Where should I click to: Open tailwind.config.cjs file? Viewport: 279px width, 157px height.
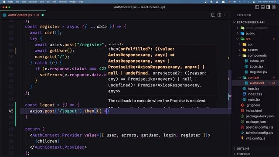[x=259, y=133]
